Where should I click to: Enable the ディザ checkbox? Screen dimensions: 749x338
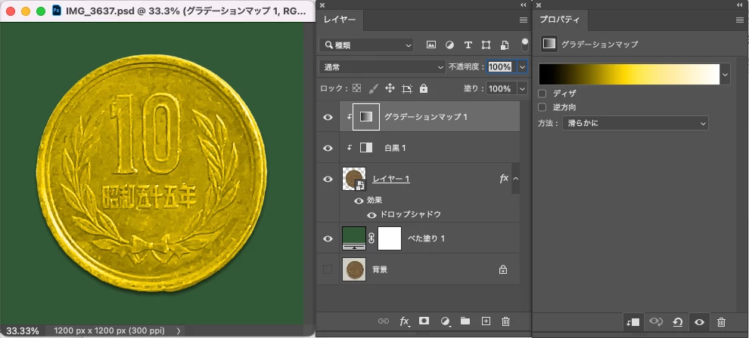click(x=542, y=94)
